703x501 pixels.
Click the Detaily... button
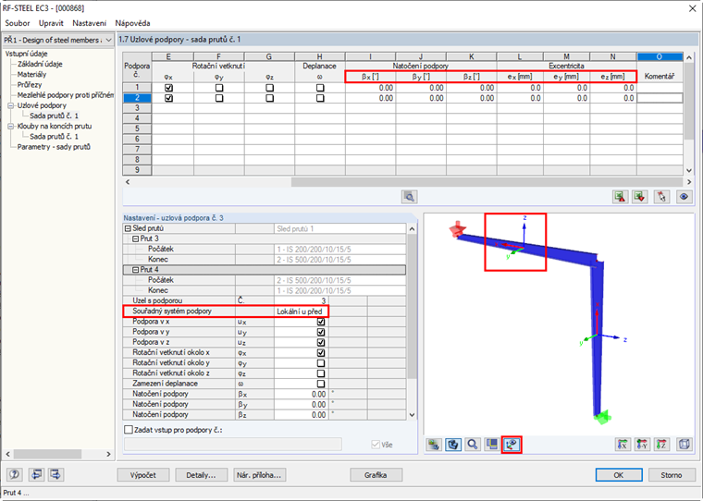coord(201,475)
